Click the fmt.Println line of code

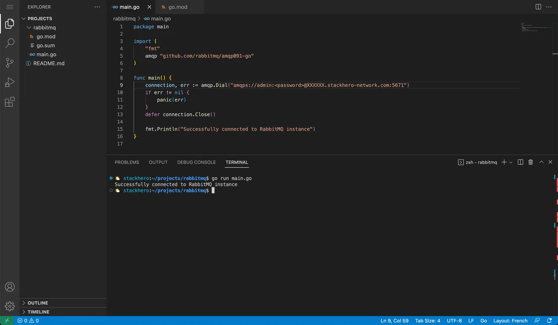(230, 129)
